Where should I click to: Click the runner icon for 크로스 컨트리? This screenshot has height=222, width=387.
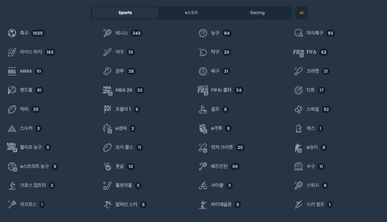(12, 185)
